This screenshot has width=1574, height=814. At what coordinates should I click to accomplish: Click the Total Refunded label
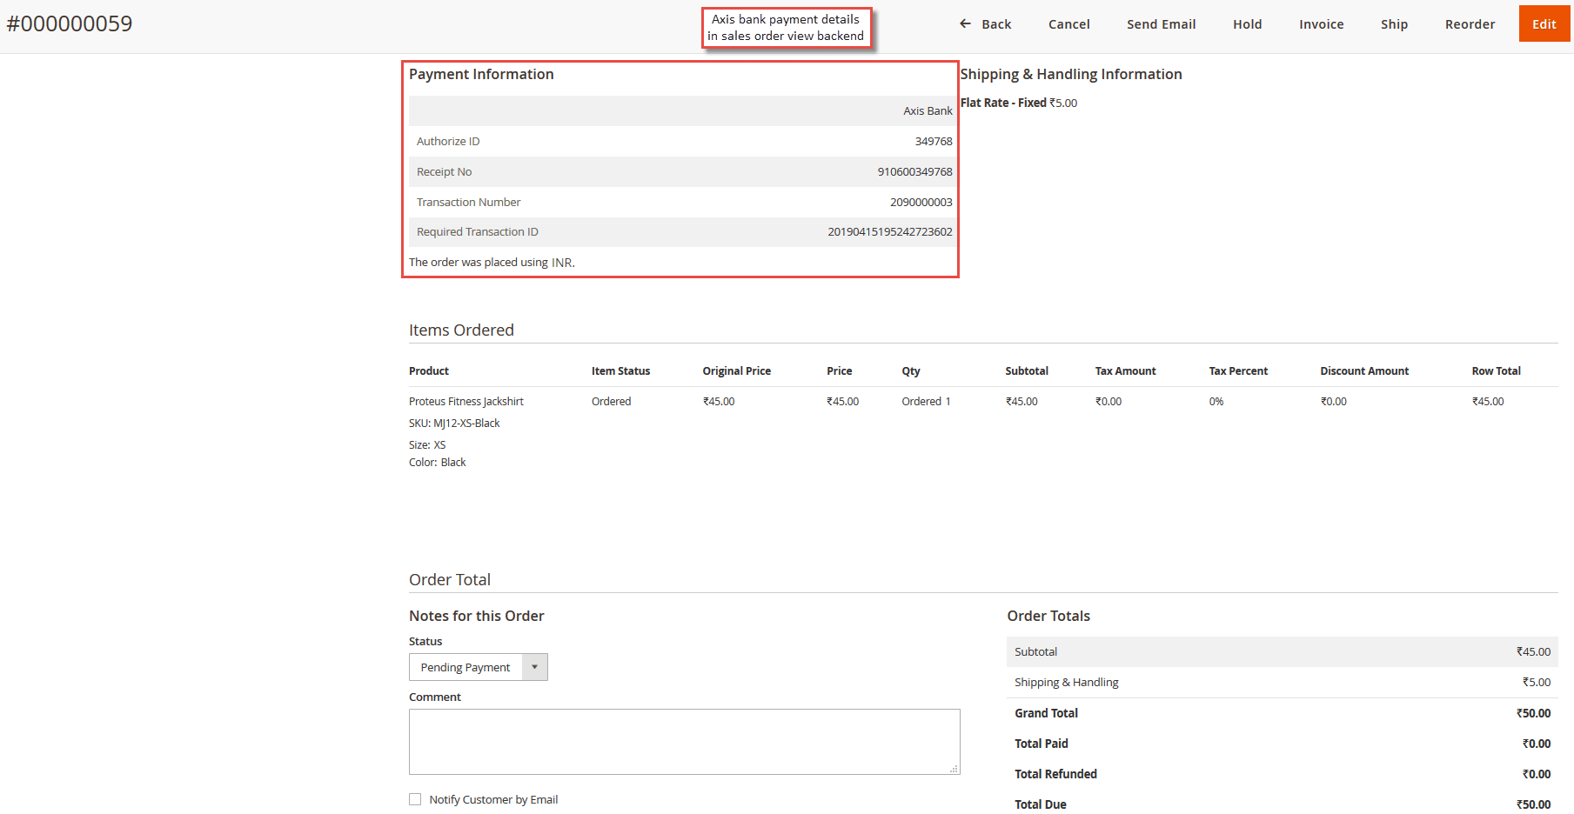(1055, 774)
